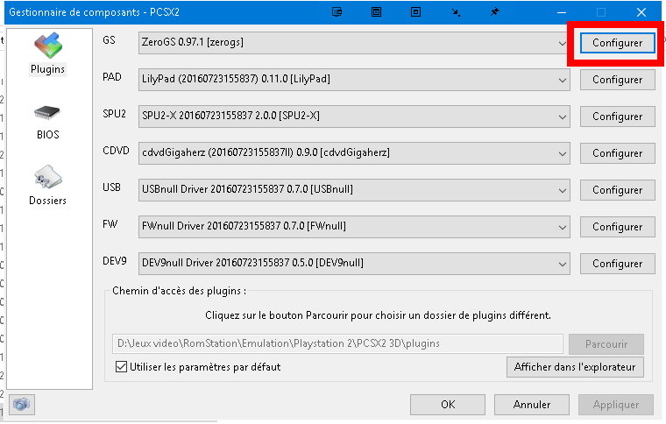The height and width of the screenshot is (424, 666).
Task: Click Configurer for the CDVD plugin
Action: (x=617, y=153)
